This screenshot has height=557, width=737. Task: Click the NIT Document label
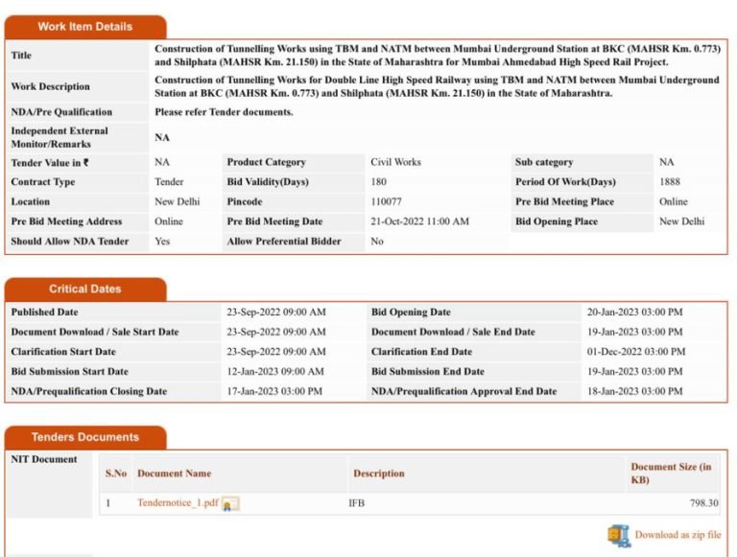44,459
